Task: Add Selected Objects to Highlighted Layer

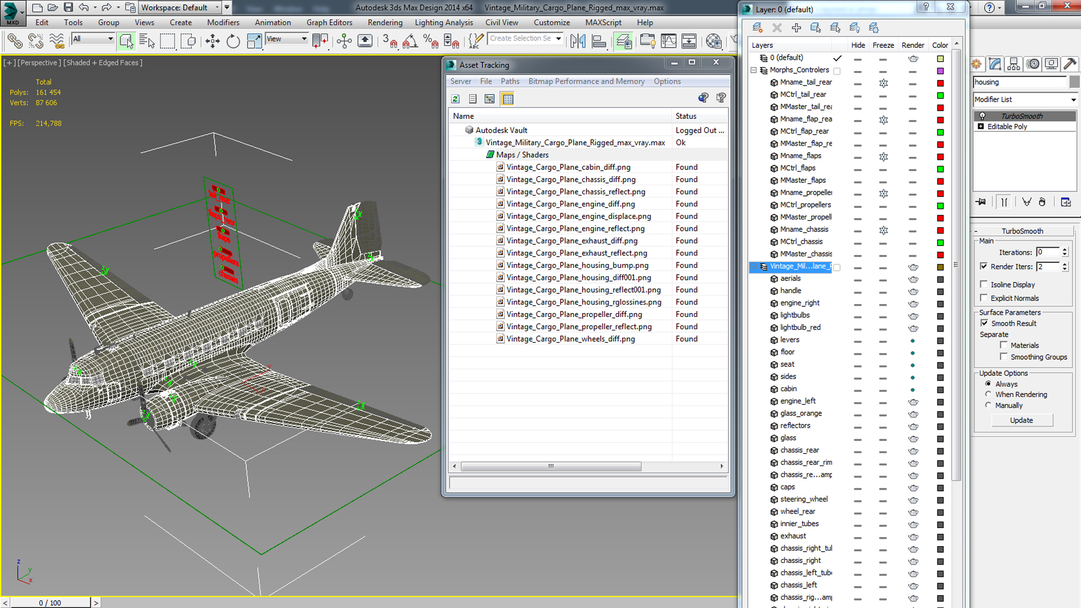Action: (x=796, y=28)
